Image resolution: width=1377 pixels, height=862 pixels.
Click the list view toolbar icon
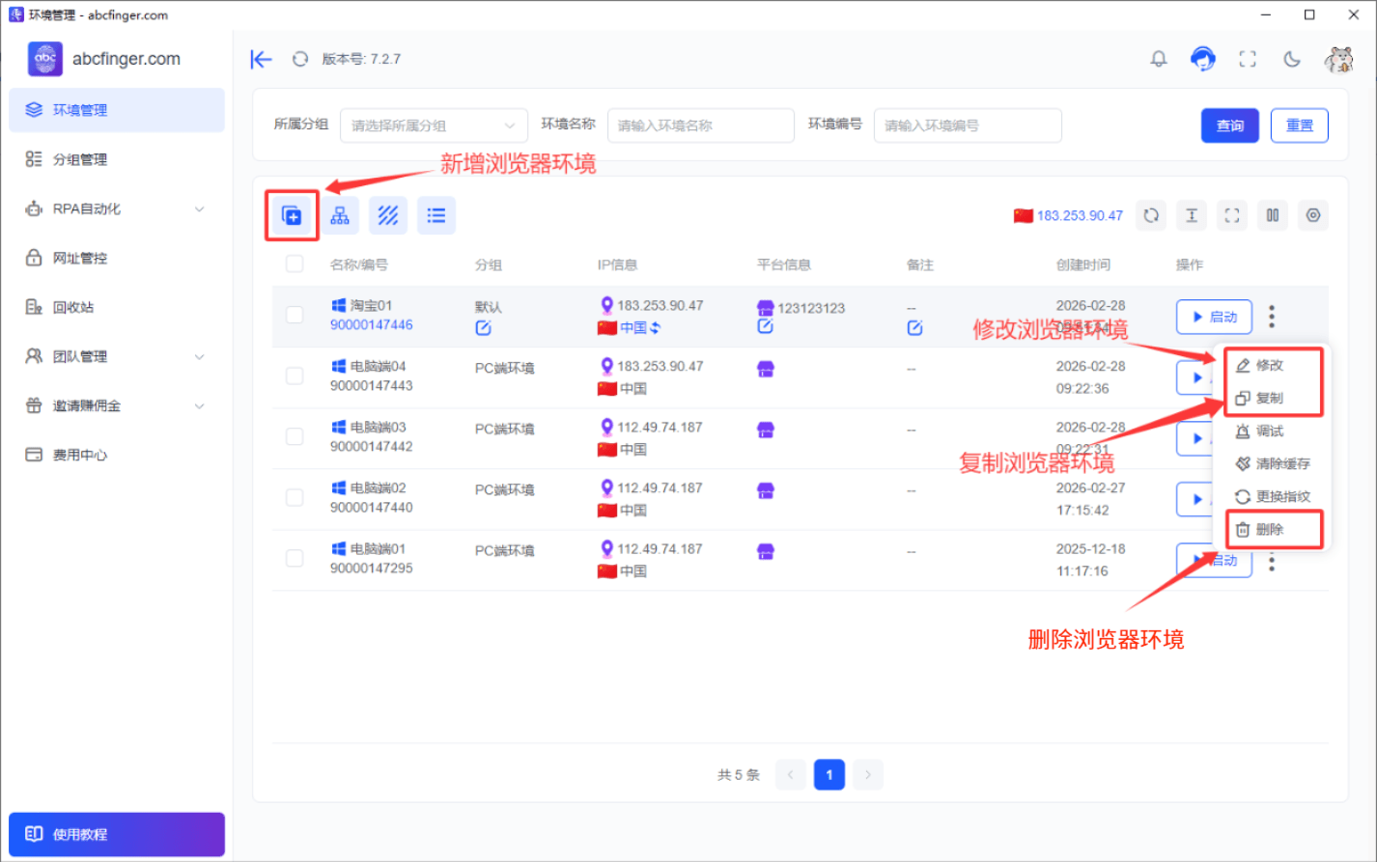[436, 215]
